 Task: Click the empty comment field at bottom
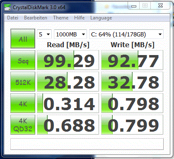pos(87,144)
